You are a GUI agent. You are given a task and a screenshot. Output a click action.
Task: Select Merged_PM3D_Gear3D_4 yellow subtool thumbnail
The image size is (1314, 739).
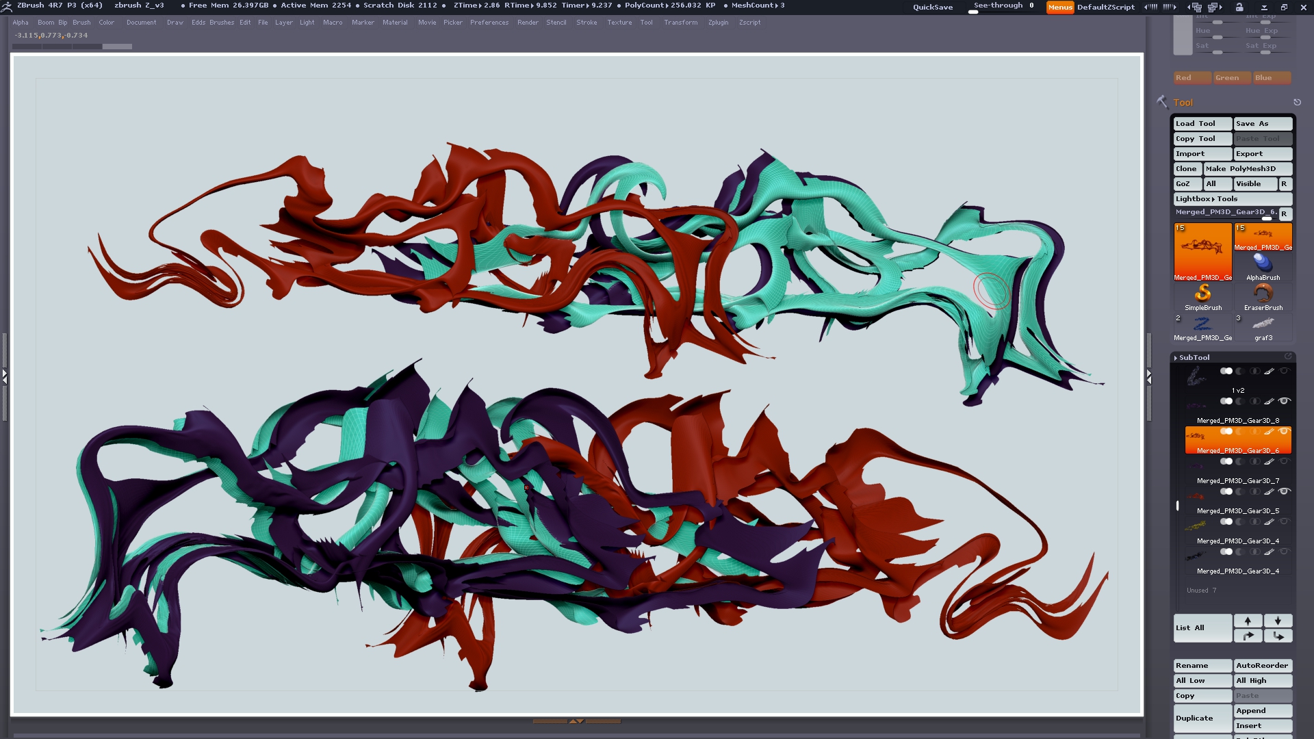1196,526
